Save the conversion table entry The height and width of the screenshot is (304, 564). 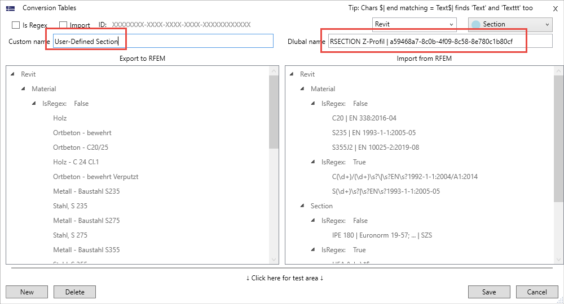489,292
